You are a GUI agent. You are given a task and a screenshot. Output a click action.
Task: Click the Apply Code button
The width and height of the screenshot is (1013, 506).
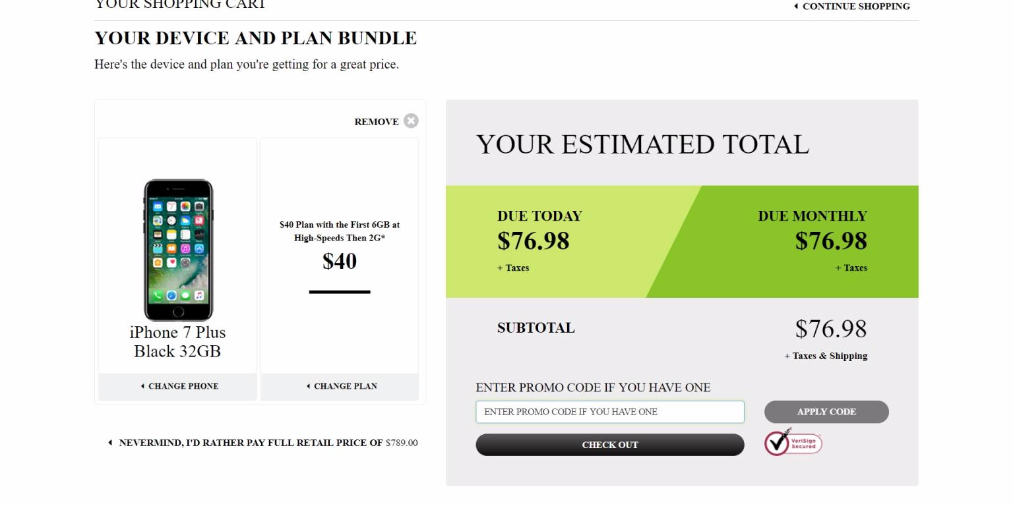click(826, 412)
